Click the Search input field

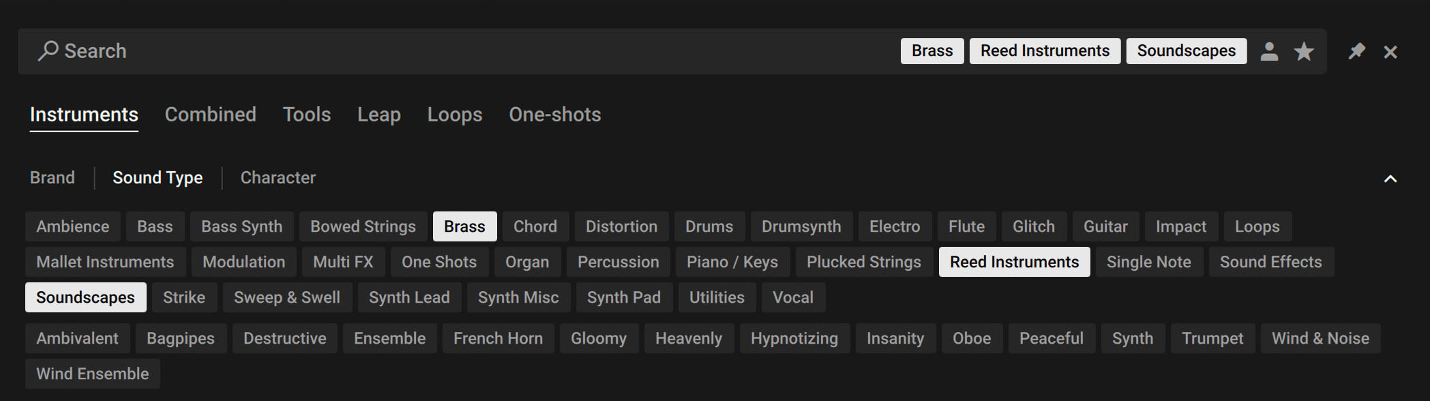[x=409, y=51]
